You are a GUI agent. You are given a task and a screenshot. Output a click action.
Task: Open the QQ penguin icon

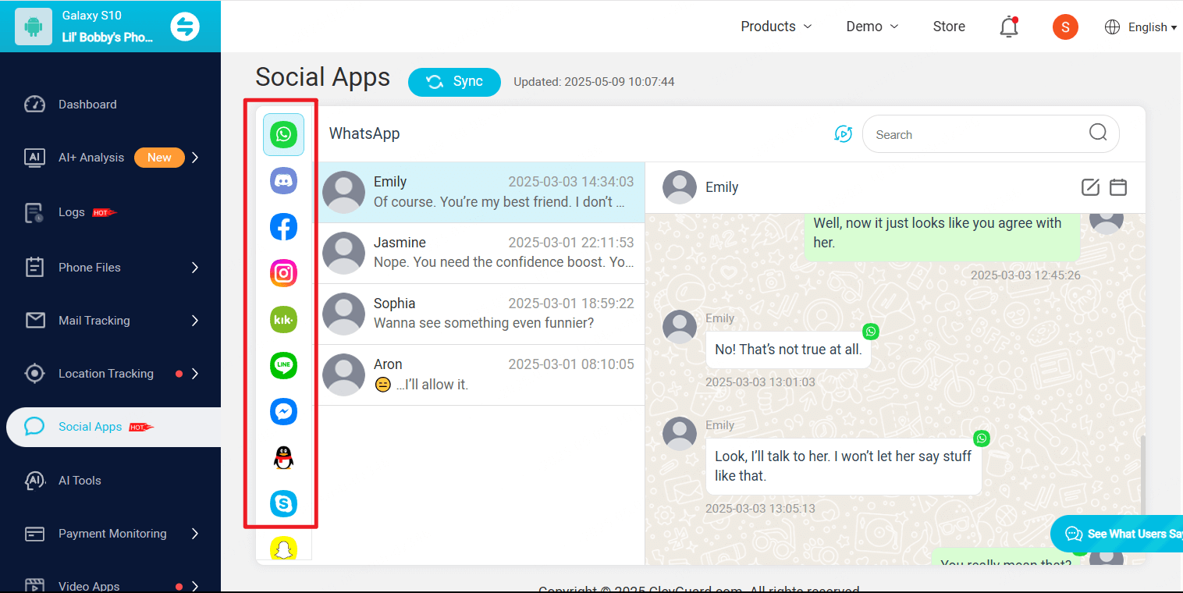click(283, 457)
